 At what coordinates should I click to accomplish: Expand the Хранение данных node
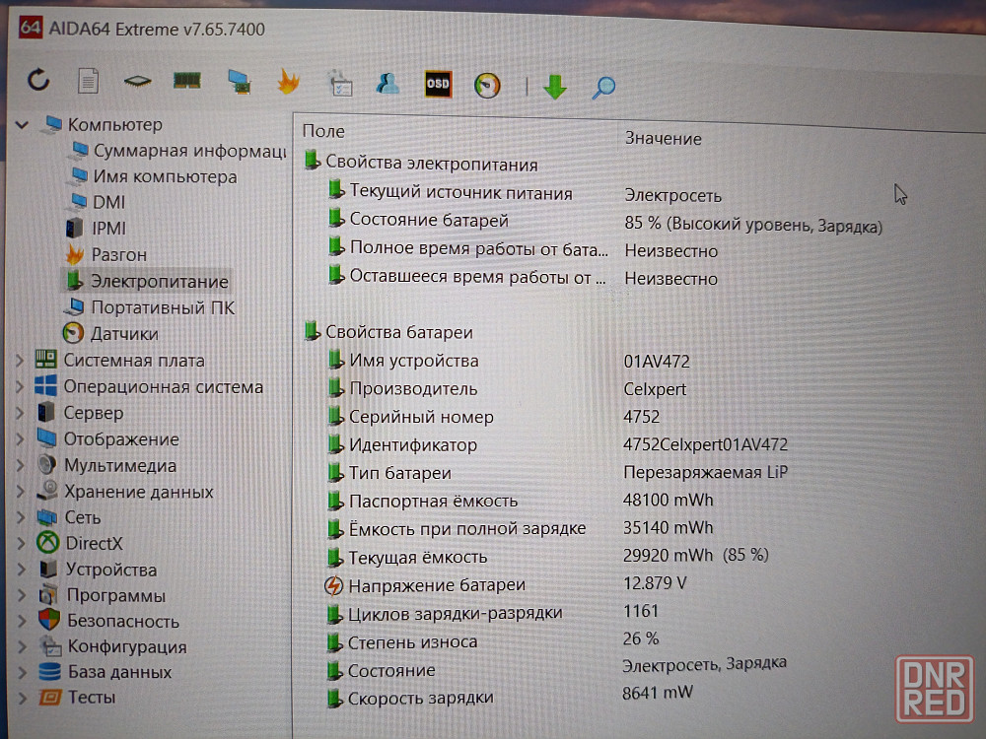[20, 492]
